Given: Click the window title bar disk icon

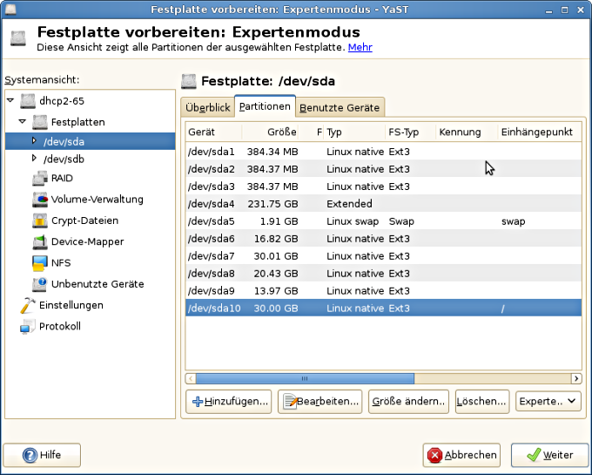Looking at the screenshot, I should click(10, 9).
